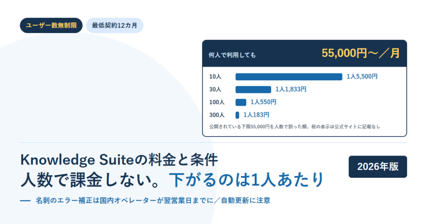Click the subtitle starting 名刺のエラー補正は国内オペレーター
The image size is (427, 224).
click(x=153, y=200)
